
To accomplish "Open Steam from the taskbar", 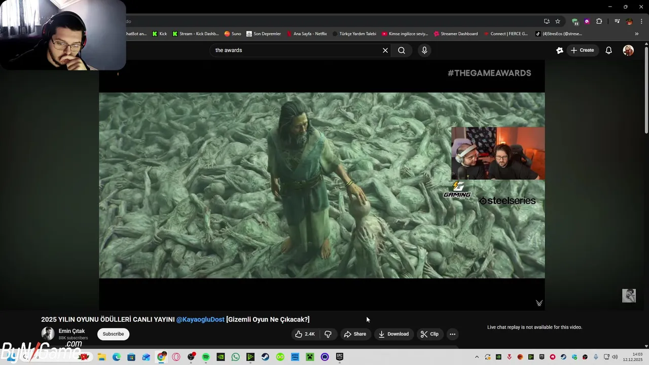I will tap(265, 357).
